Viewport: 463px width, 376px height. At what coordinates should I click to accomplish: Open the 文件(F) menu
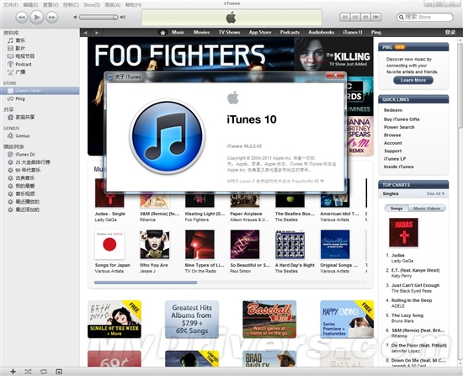coord(11,5)
